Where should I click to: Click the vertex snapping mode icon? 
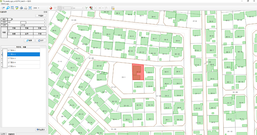(x=55, y=8)
